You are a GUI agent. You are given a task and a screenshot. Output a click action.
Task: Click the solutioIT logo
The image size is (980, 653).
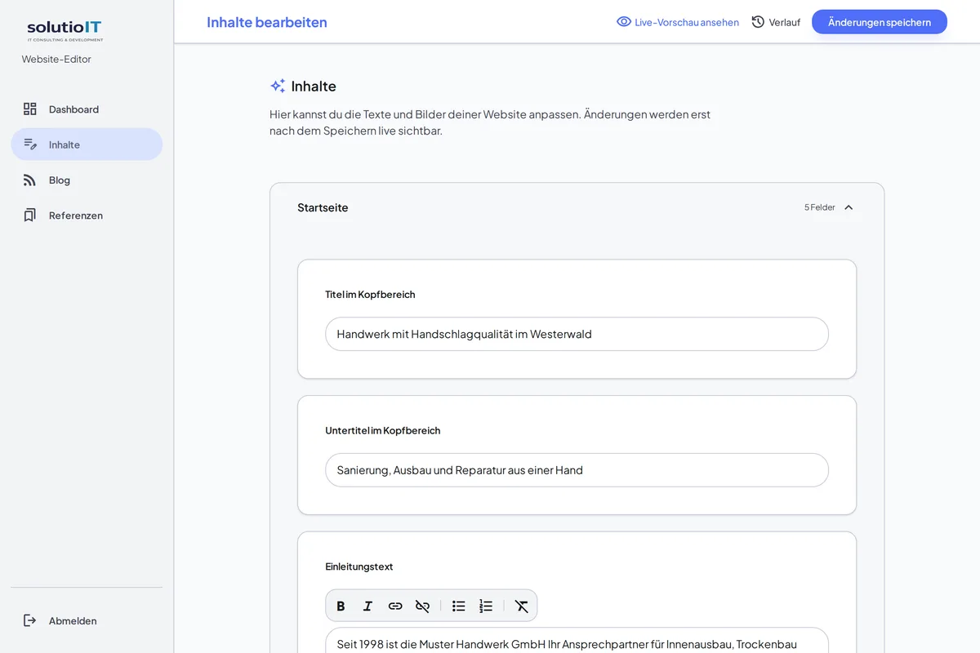(x=65, y=30)
